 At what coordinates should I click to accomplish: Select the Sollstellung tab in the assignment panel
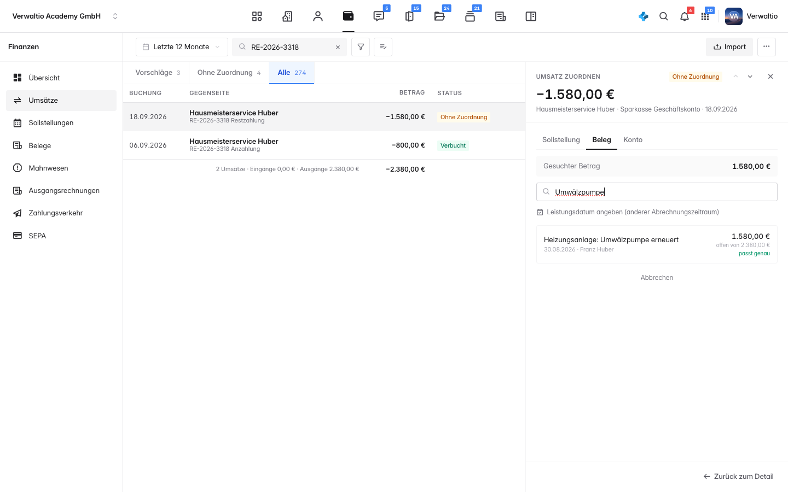click(x=561, y=140)
